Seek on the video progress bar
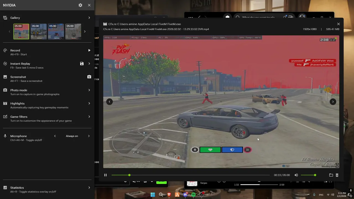The height and width of the screenshot is (199, 354). pyautogui.click(x=191, y=175)
